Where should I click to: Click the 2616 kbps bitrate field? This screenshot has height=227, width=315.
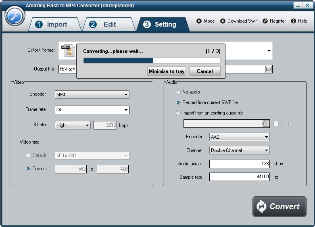click(105, 125)
